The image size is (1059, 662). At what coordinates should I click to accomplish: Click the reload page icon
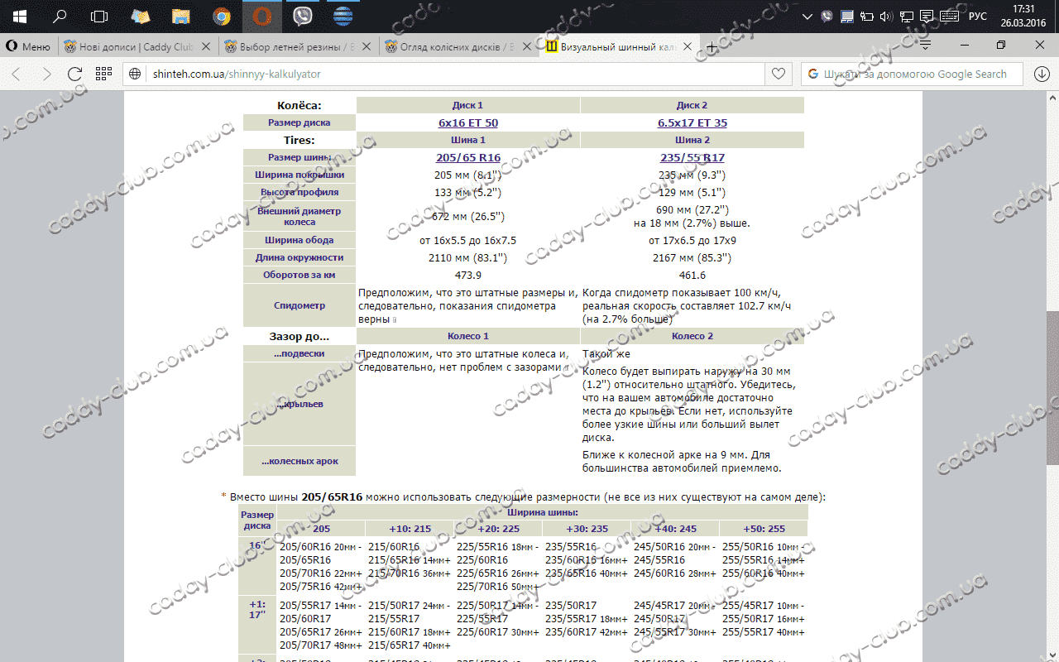click(x=74, y=74)
